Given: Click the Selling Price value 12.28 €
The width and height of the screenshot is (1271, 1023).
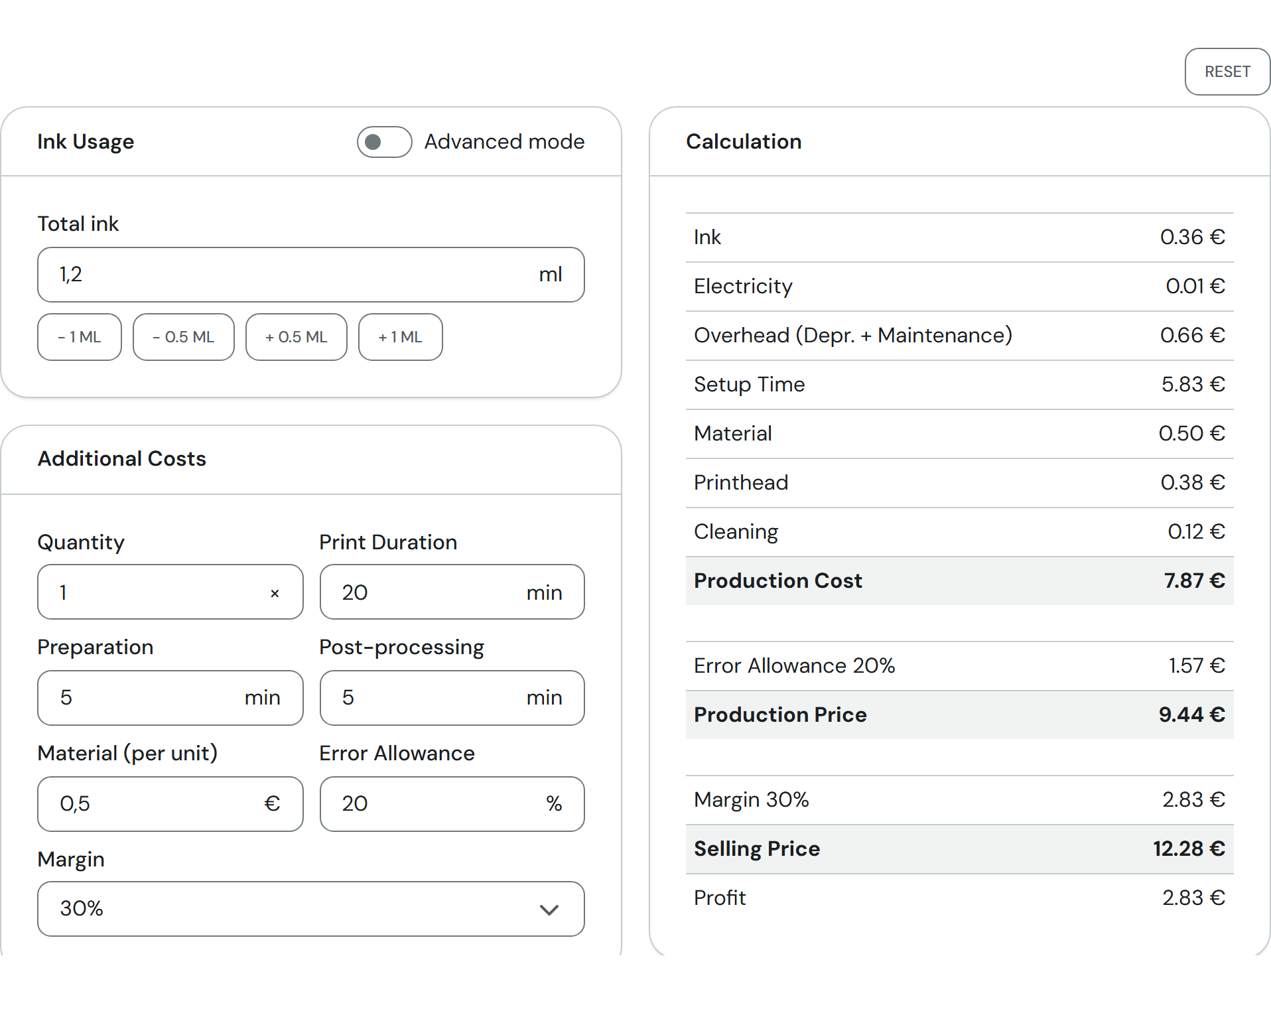Looking at the screenshot, I should (1189, 849).
